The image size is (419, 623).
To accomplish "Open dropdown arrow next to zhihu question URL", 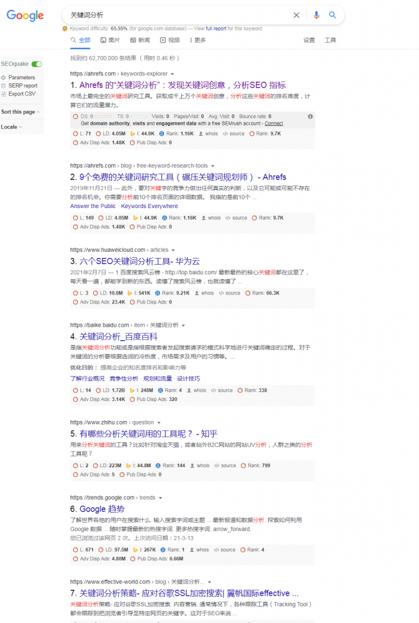I will tap(159, 423).
